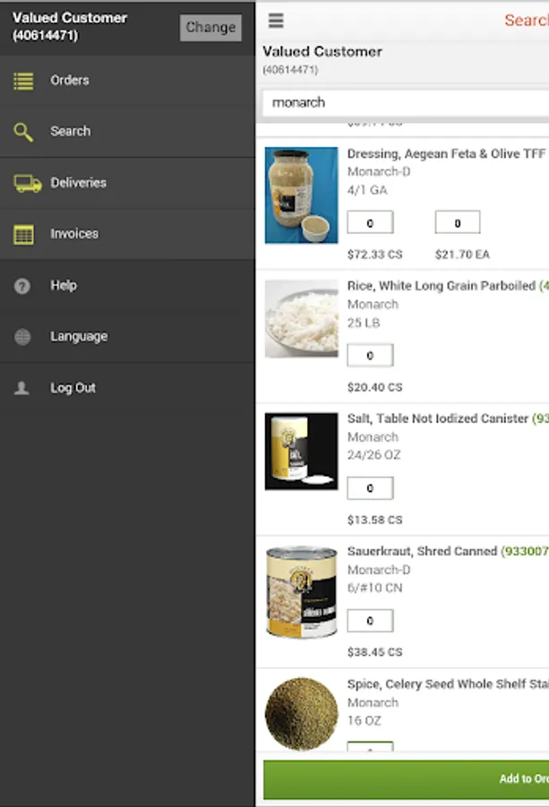This screenshot has height=807, width=549.
Task: Click the green Add to Order button
Action: tap(406, 779)
